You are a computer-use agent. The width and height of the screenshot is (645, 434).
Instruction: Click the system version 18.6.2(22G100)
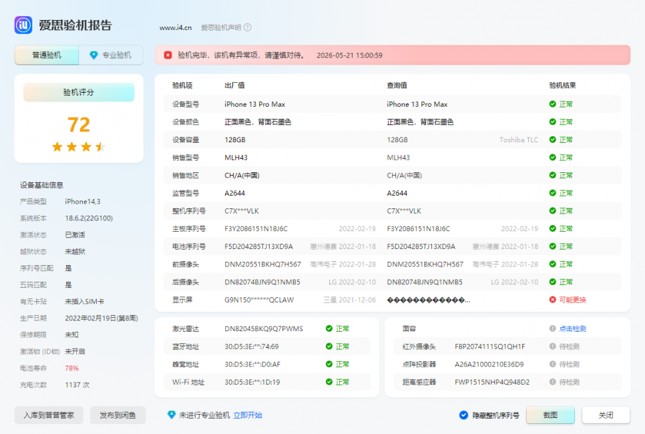click(x=89, y=218)
